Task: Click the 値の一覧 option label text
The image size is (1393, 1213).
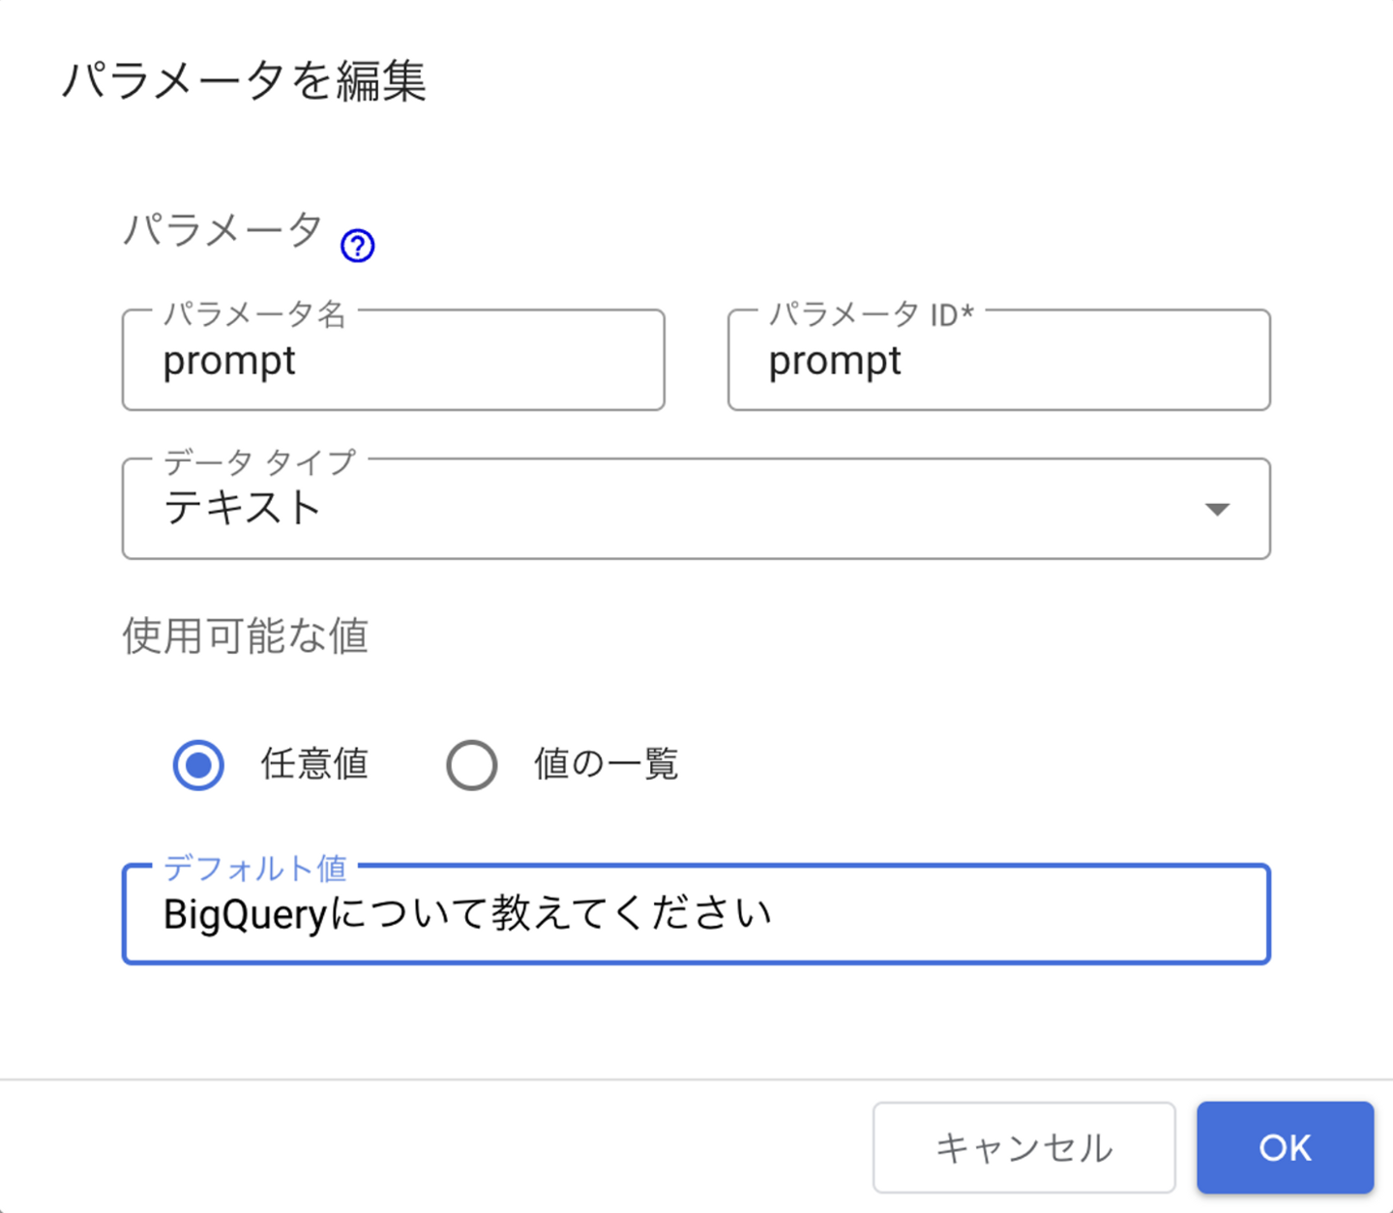Action: click(x=606, y=764)
